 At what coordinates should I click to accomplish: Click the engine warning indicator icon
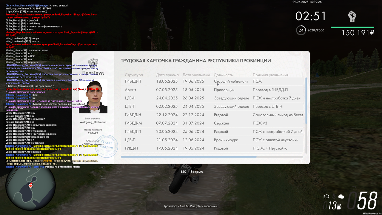[x=341, y=196]
